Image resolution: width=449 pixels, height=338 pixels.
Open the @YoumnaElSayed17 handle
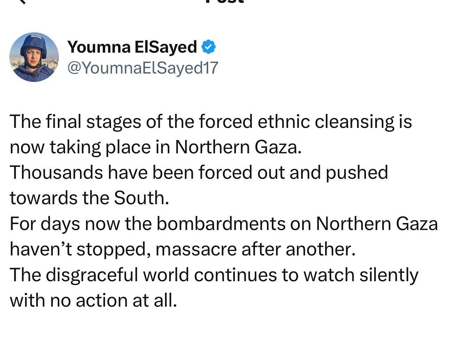pyautogui.click(x=142, y=68)
